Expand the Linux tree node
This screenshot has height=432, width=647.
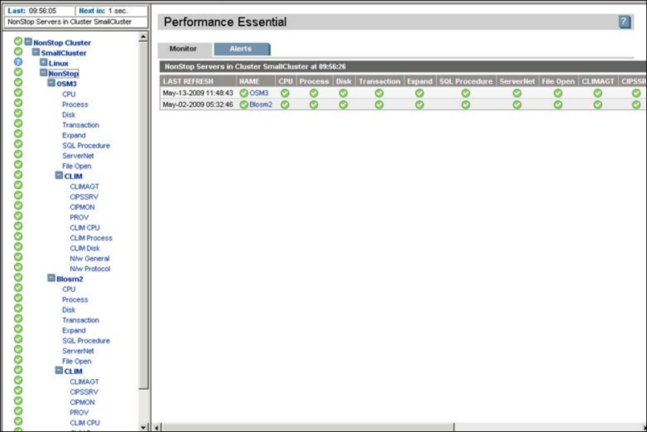43,62
